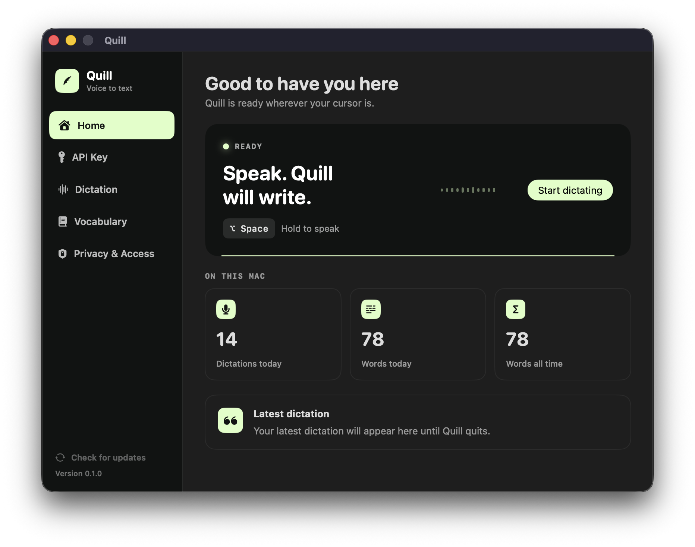695x547 pixels.
Task: Click the audio level dots indicator
Action: coord(468,190)
